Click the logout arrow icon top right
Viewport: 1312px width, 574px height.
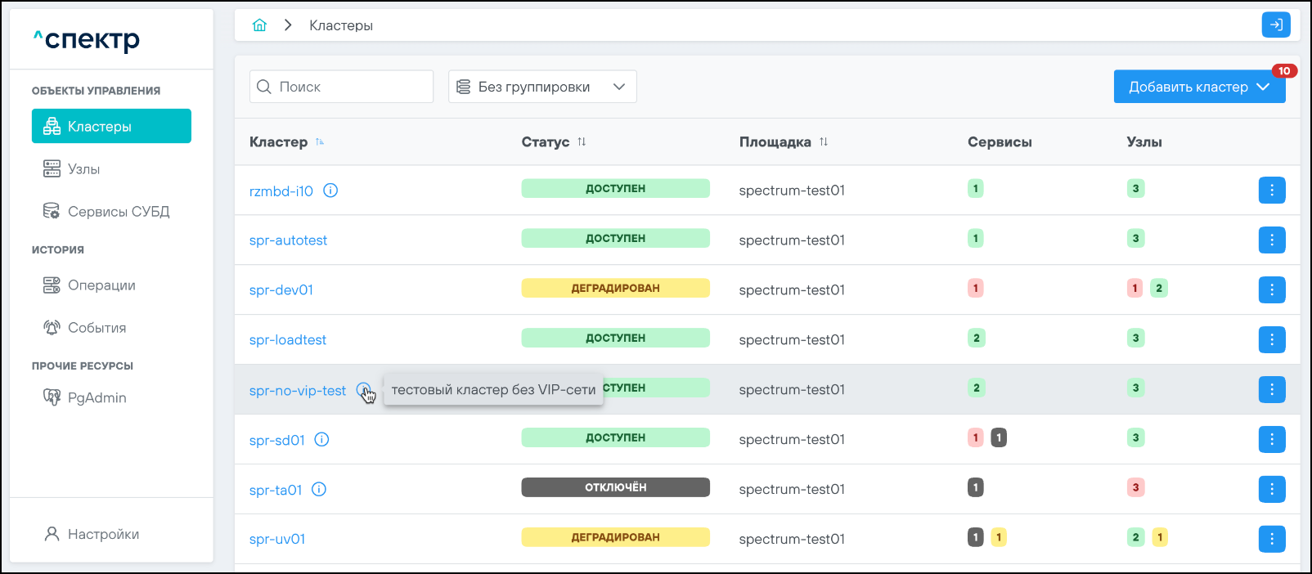(x=1275, y=25)
